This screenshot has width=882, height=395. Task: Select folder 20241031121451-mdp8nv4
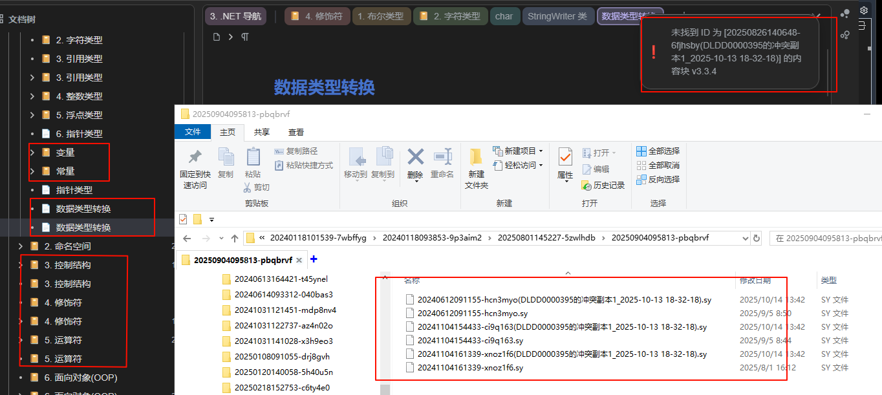285,310
